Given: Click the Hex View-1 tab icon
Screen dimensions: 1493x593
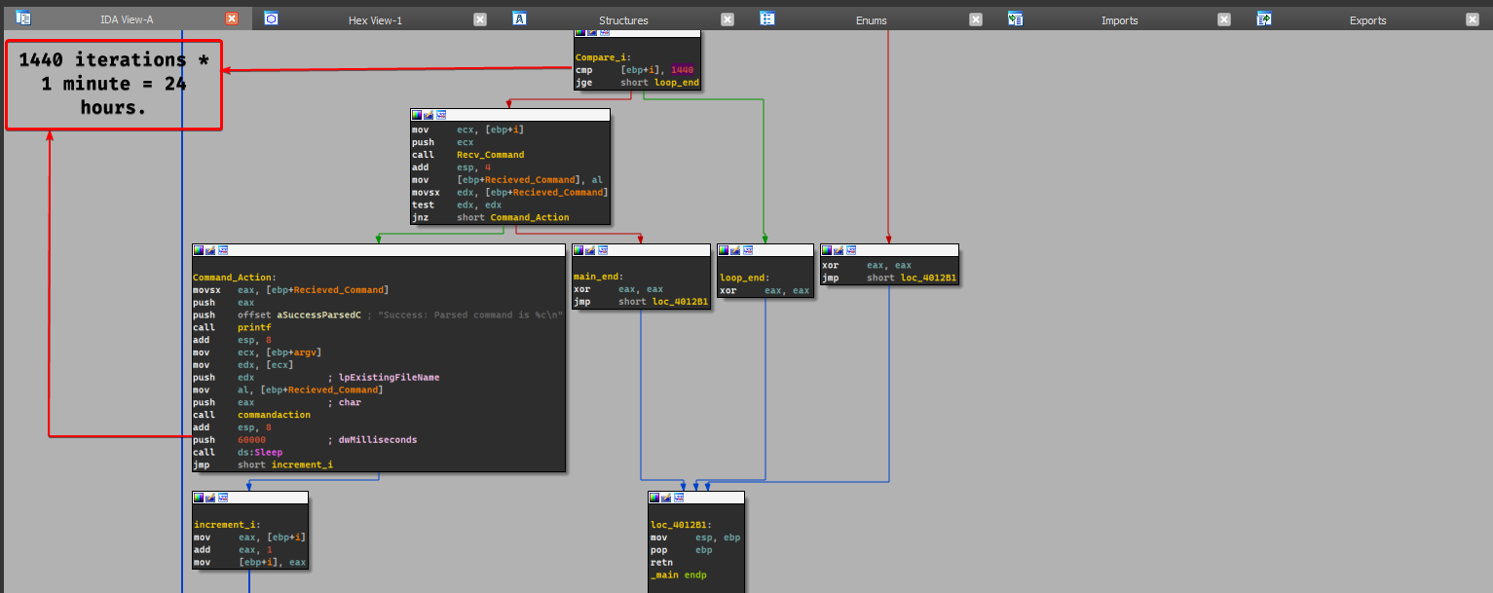Looking at the screenshot, I should pos(272,19).
